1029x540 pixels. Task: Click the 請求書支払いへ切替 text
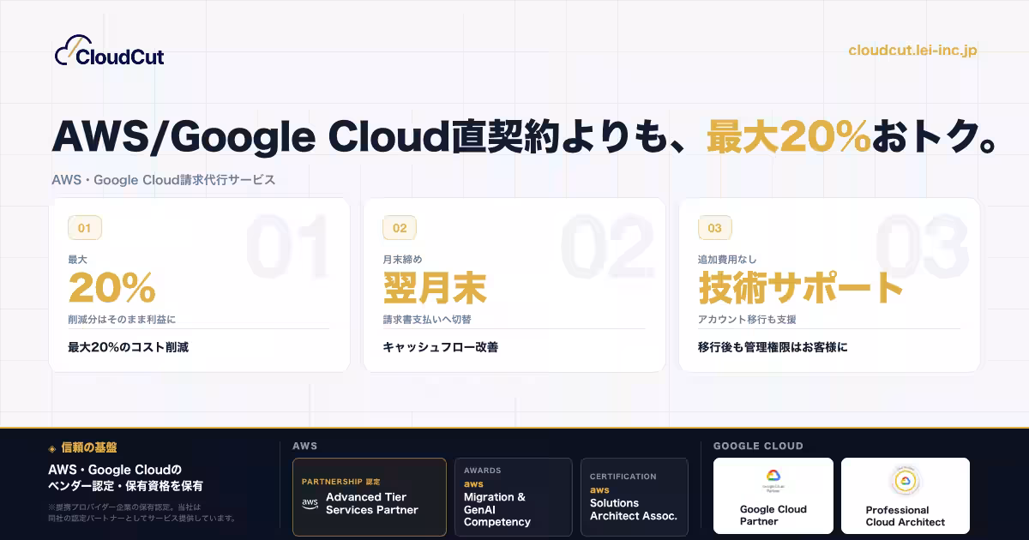click(x=427, y=320)
